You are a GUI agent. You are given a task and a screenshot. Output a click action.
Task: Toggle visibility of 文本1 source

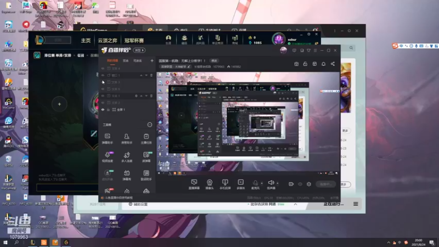(x=103, y=96)
